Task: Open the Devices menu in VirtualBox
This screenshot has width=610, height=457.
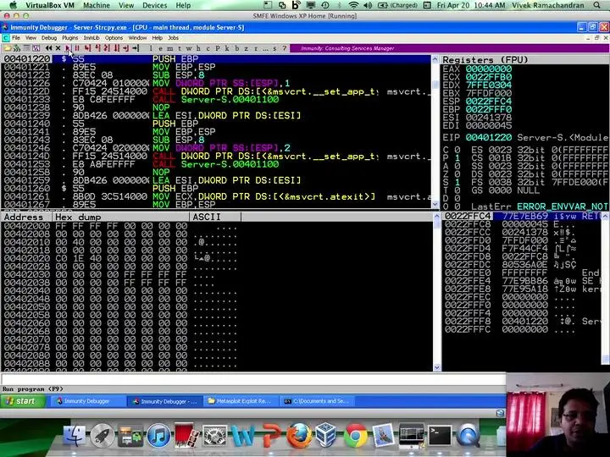Action: click(154, 5)
